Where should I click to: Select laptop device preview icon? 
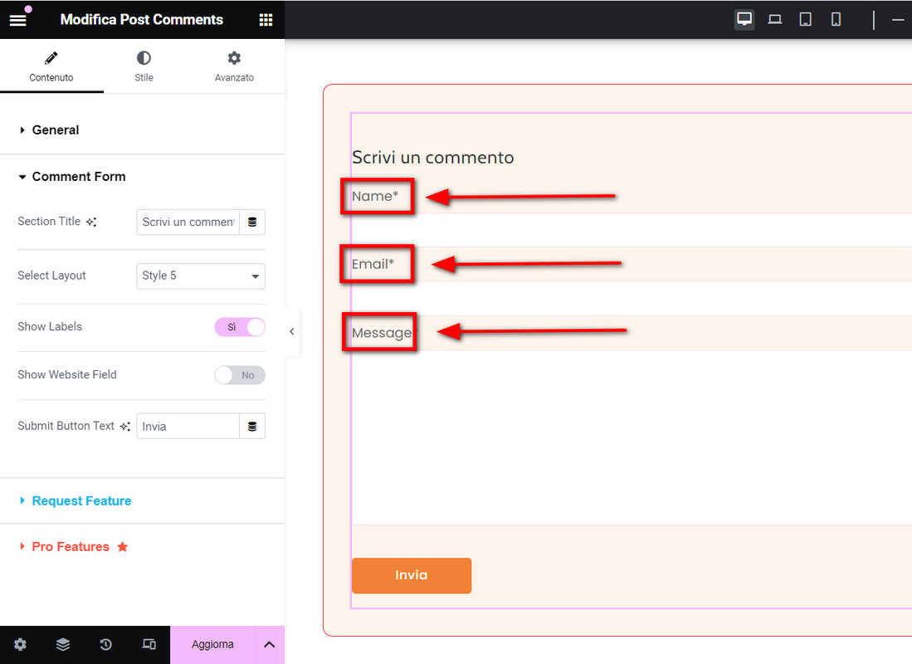(x=775, y=19)
